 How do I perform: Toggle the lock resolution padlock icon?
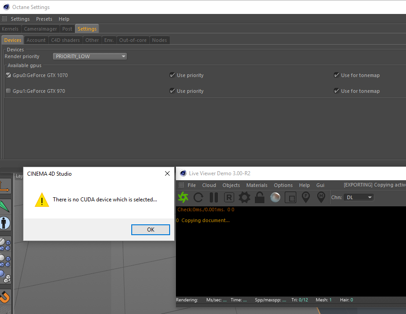259,197
